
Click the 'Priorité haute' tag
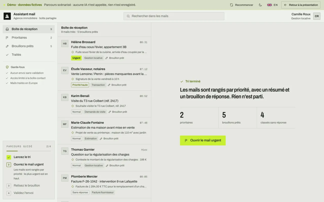(80, 85)
